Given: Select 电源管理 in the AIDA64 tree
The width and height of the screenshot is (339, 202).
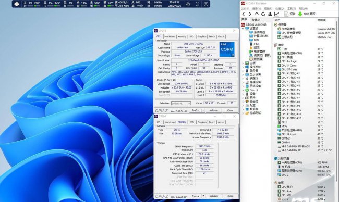Looking at the screenshot, I should pos(257,52).
